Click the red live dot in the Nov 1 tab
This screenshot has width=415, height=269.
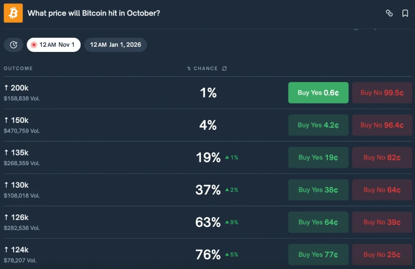point(34,45)
